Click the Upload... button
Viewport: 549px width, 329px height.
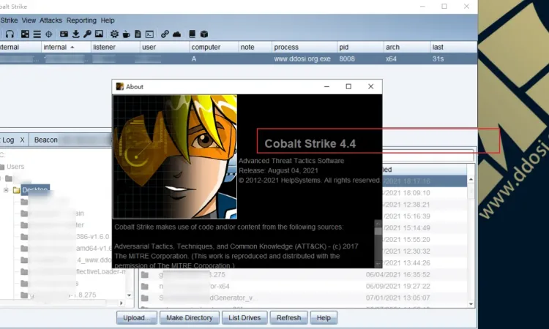[137, 318]
